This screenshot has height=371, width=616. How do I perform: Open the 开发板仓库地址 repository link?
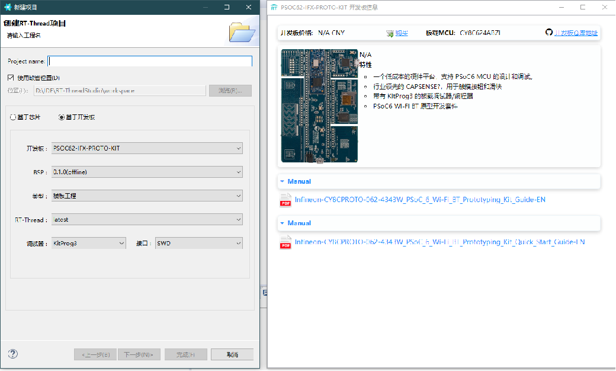[x=576, y=33]
